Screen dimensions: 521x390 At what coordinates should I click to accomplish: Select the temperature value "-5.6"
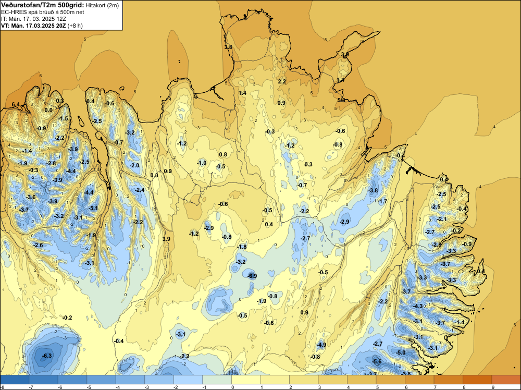[377, 362]
